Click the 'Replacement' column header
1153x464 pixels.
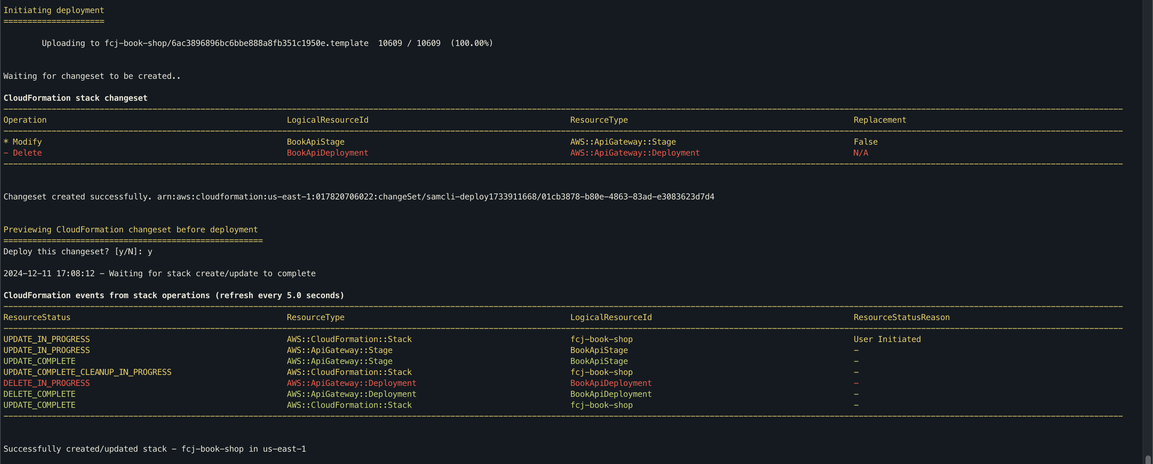click(x=880, y=120)
